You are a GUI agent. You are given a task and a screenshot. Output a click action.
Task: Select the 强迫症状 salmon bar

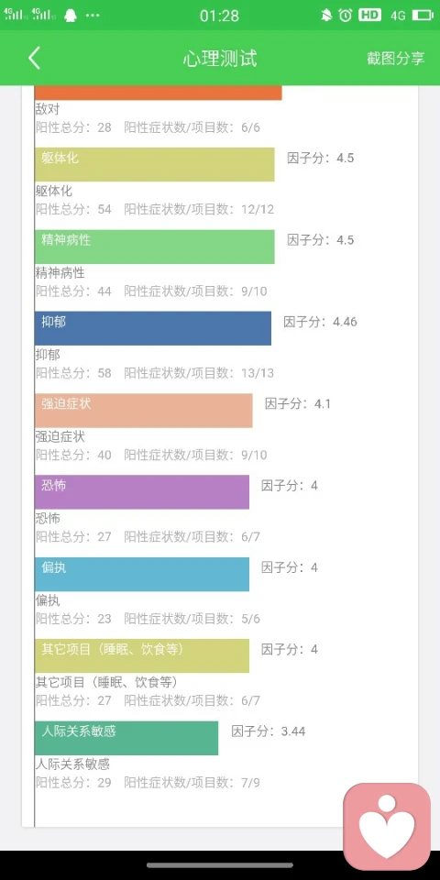point(144,411)
